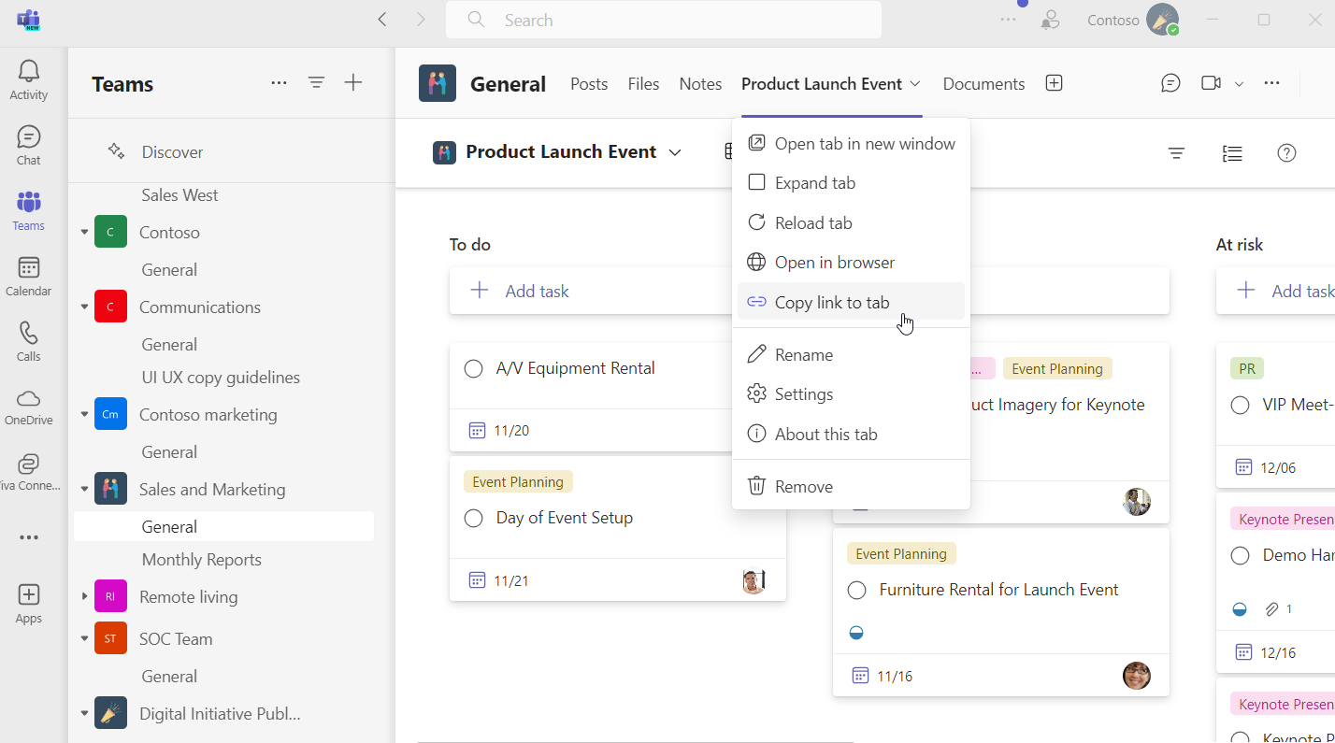Switch to the Notes tab
Image resolution: width=1335 pixels, height=743 pixels.
pyautogui.click(x=700, y=84)
